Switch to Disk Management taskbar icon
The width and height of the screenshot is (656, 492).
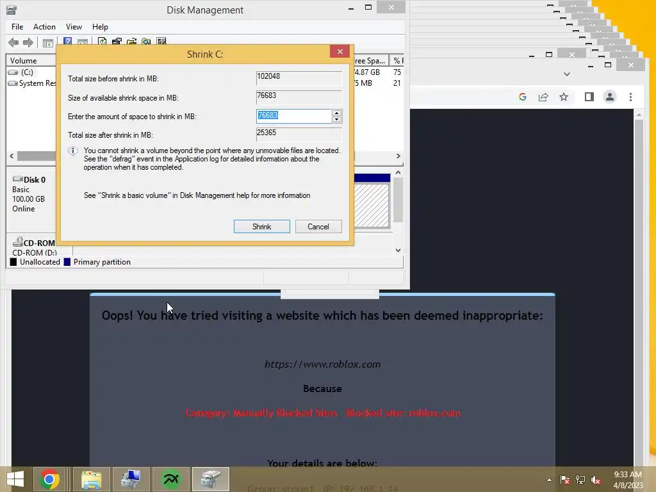[x=210, y=479]
